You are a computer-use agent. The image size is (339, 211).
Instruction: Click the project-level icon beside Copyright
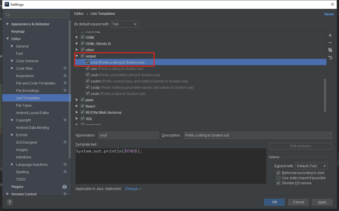(65, 120)
